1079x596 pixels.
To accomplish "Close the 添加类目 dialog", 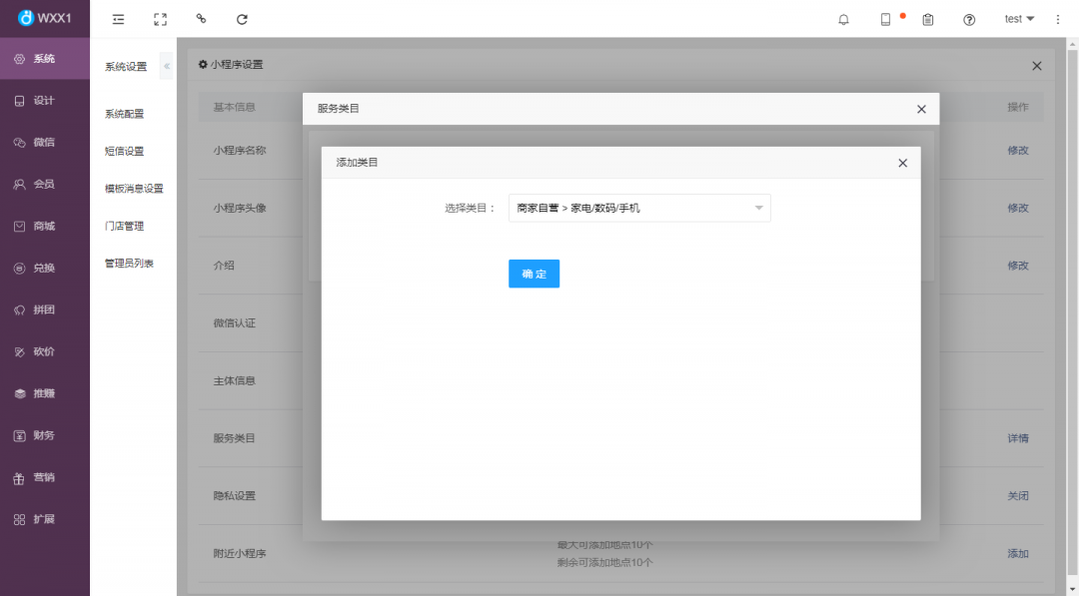I will tap(902, 163).
